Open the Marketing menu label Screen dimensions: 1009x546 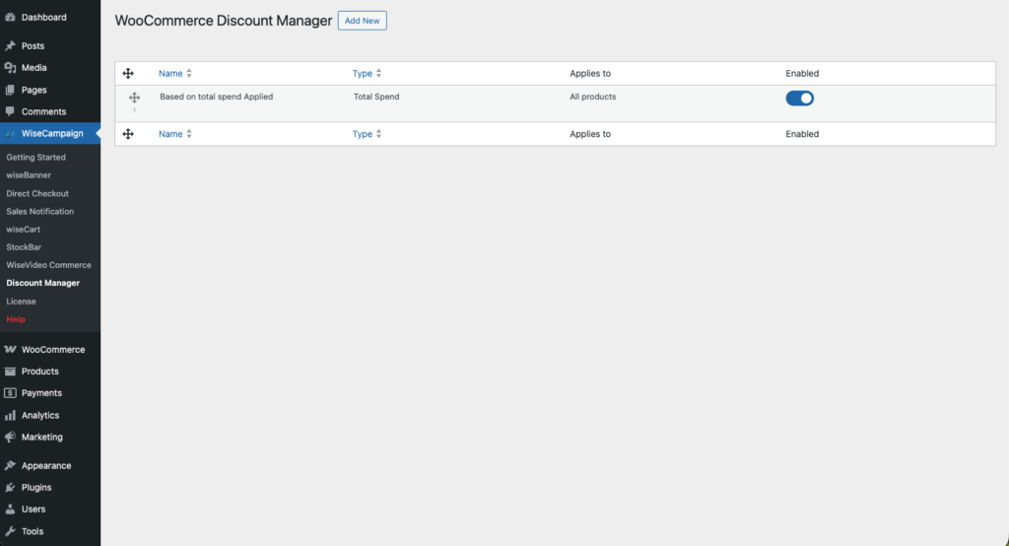click(41, 438)
